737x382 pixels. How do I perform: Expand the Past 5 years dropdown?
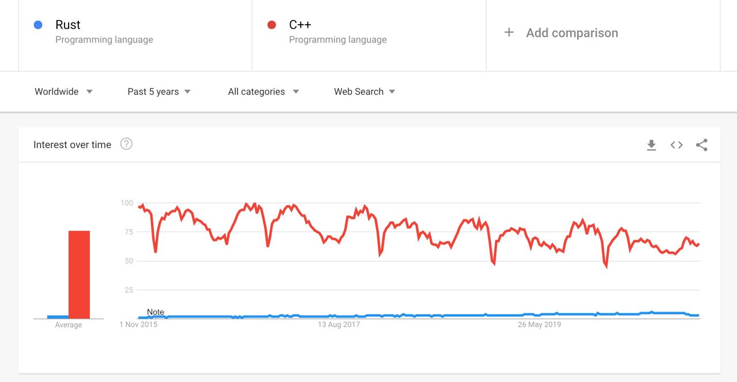pyautogui.click(x=159, y=91)
